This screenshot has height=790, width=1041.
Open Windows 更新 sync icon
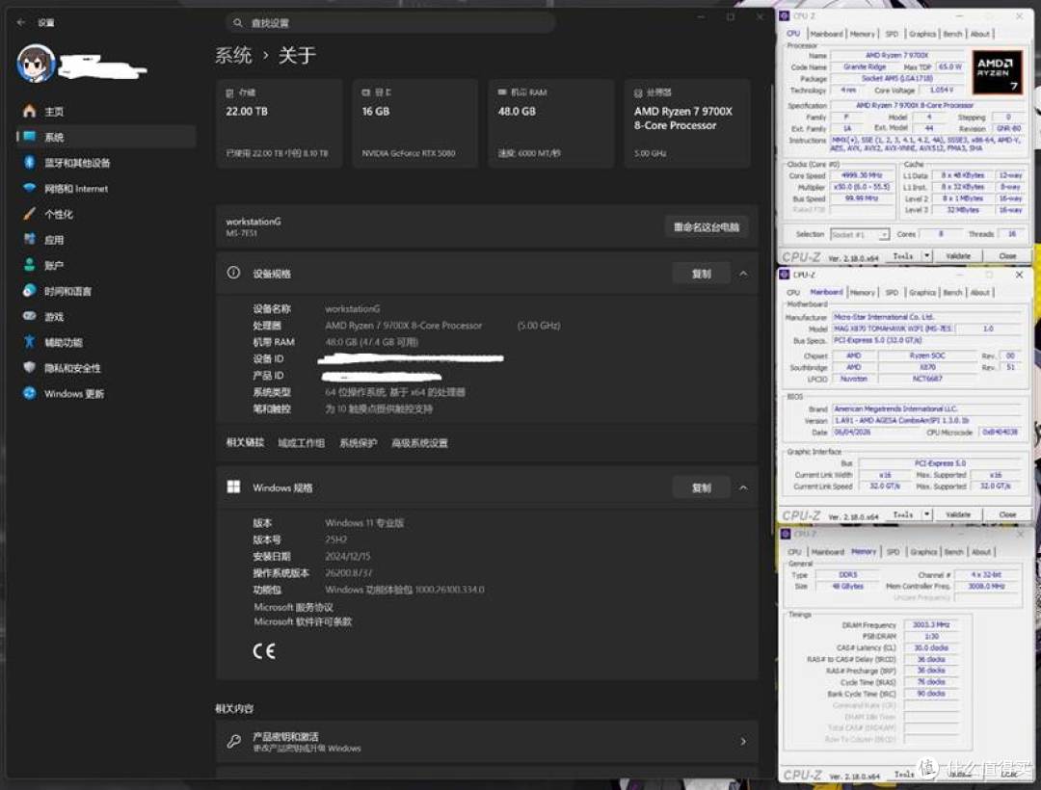click(29, 393)
